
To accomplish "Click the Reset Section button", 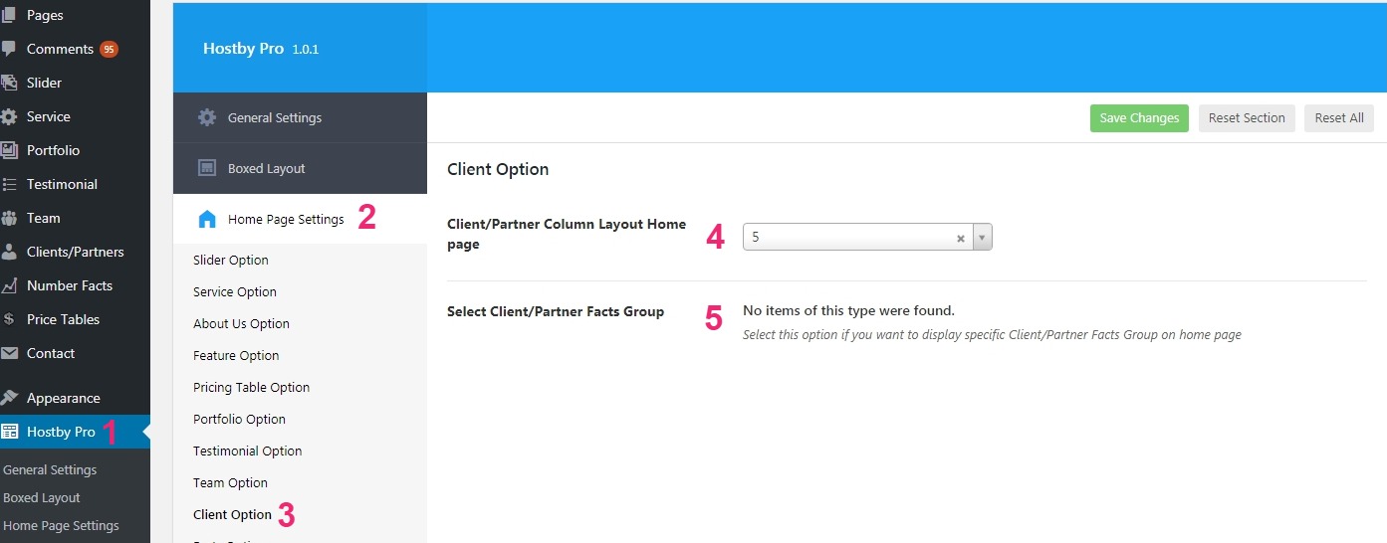I will point(1247,117).
